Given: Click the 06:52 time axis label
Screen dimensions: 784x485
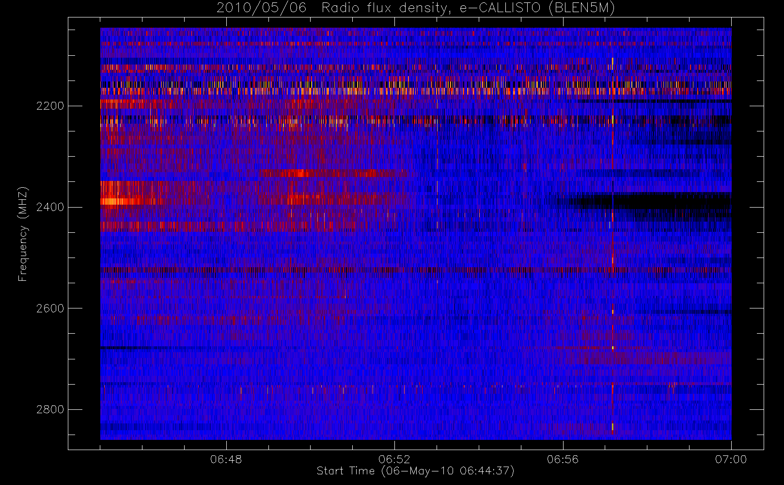Looking at the screenshot, I should point(394,459).
